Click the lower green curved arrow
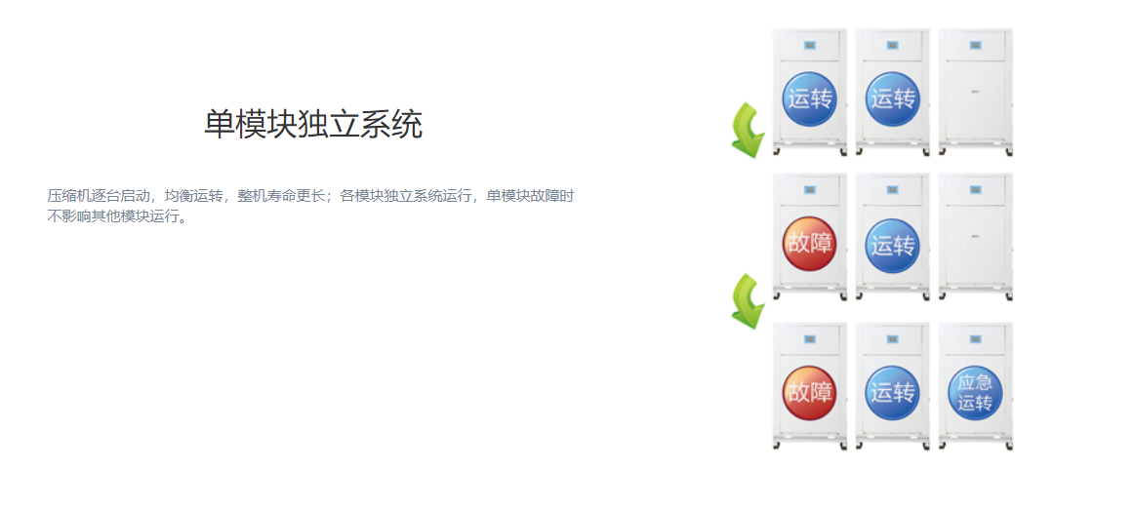The height and width of the screenshot is (509, 1135). [x=748, y=301]
